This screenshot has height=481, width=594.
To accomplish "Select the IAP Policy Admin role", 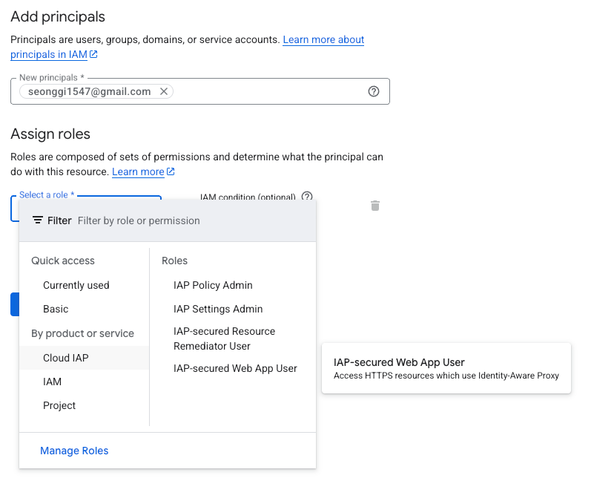I will tap(213, 285).
